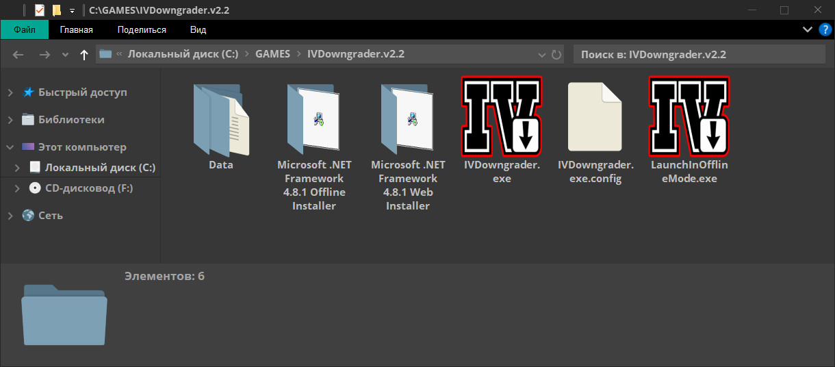Minimize the Explorer window

click(752, 10)
